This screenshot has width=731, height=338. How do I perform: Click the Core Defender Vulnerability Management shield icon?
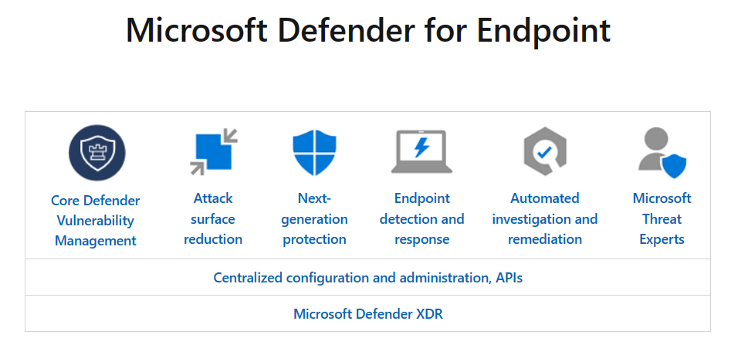tap(96, 152)
